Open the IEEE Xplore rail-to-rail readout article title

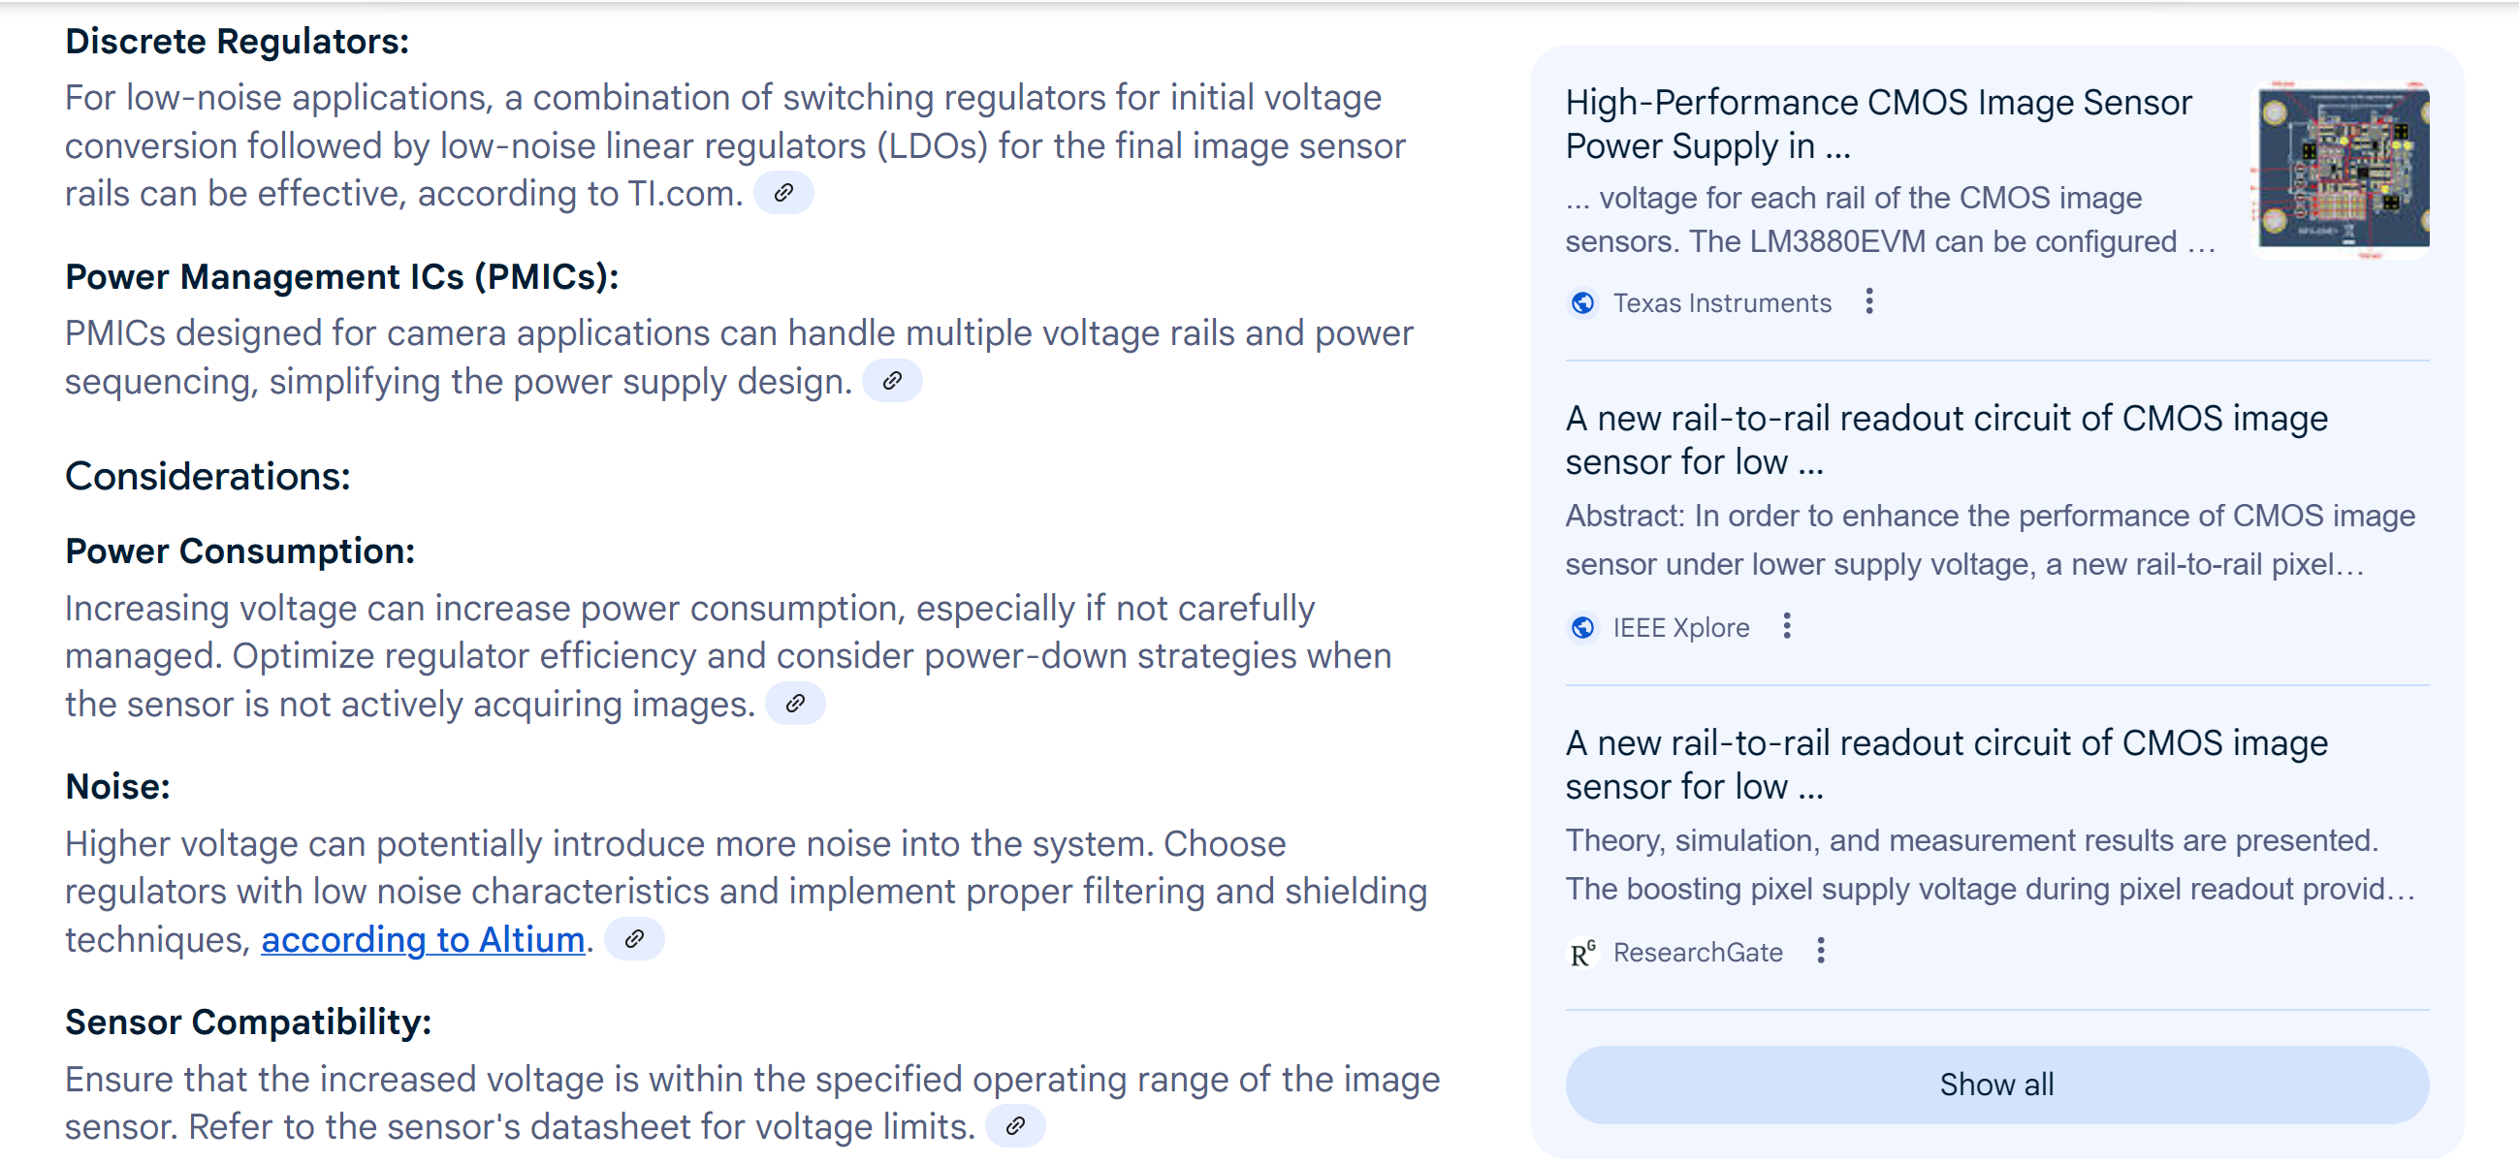pos(1945,439)
